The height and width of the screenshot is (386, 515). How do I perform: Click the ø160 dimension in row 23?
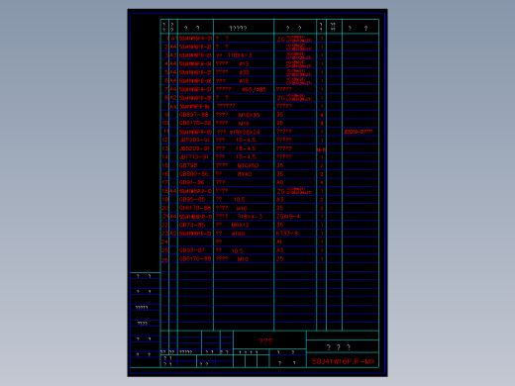[x=238, y=234]
